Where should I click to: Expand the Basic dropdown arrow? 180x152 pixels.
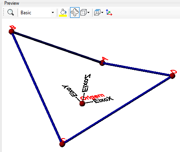pyautogui.click(x=53, y=13)
